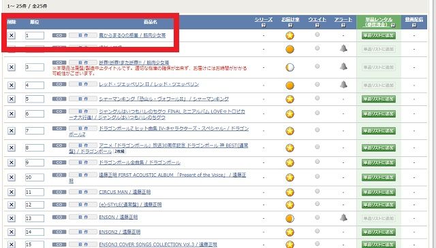Select the wait radio for ENSON2
436x248 pixels.
(317, 231)
